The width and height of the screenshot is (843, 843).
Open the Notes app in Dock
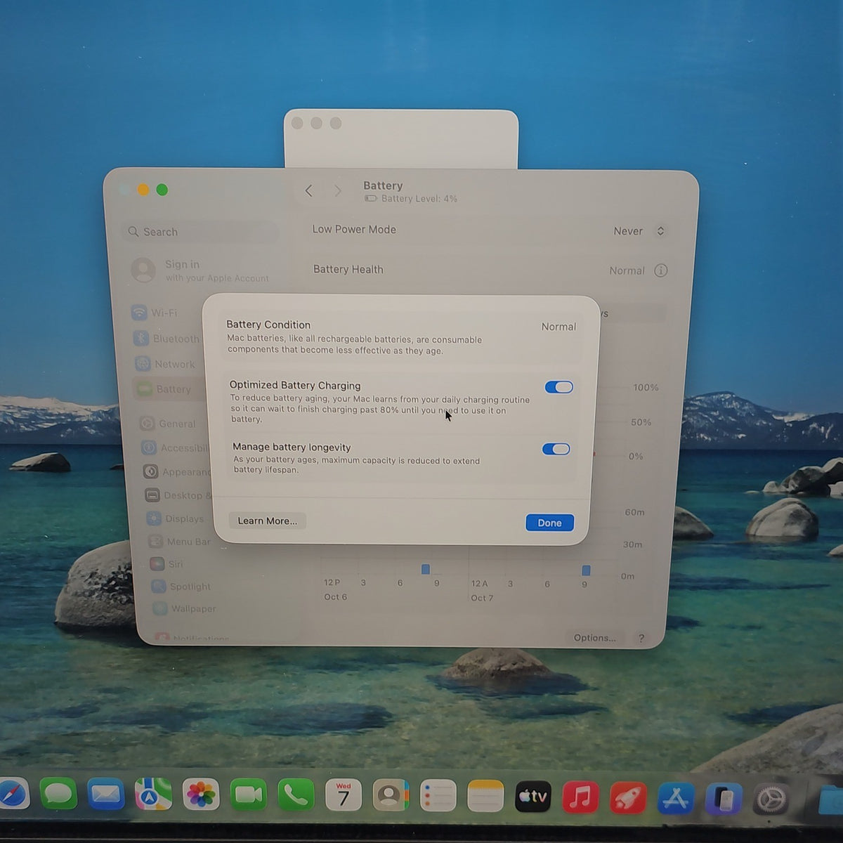click(x=486, y=796)
